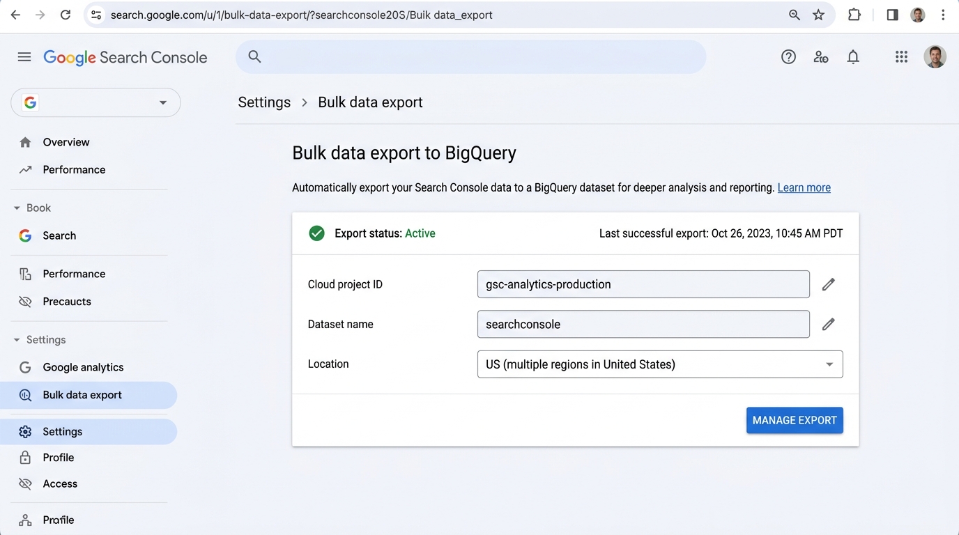Open the Chrome extensions puzzle icon

(x=854, y=15)
